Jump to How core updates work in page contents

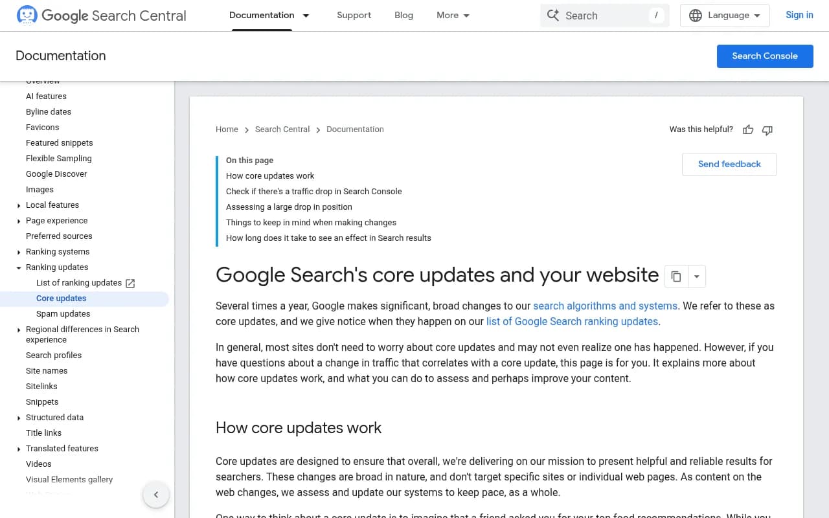(270, 176)
